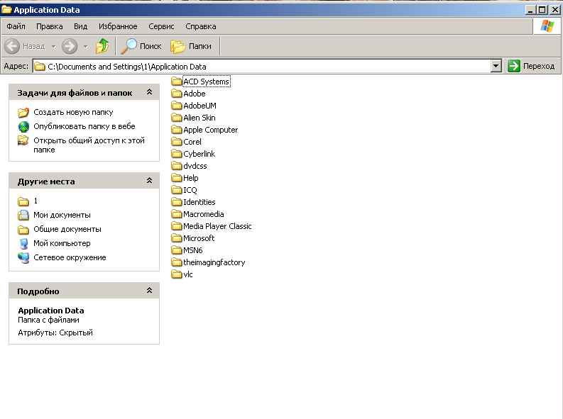
Task: Open the Back history dropdown arrow
Action: (53, 46)
